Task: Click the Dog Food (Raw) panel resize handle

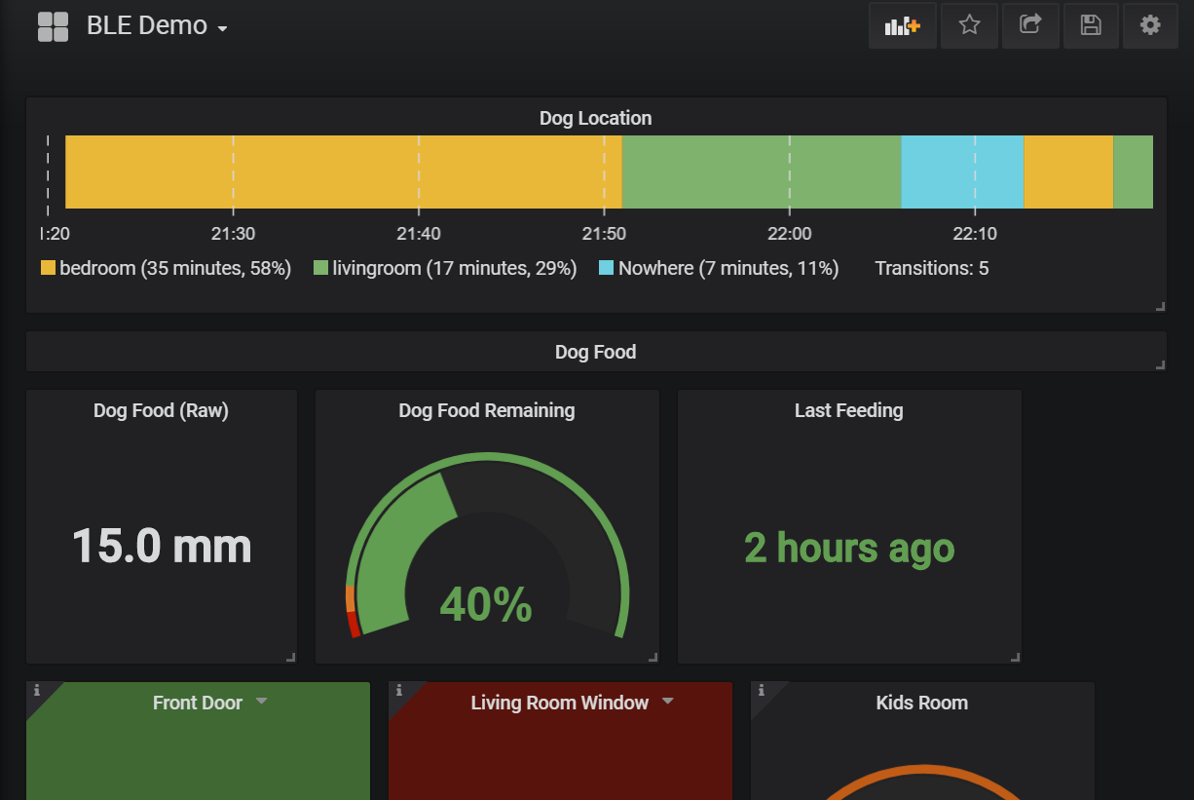Action: tap(290, 657)
